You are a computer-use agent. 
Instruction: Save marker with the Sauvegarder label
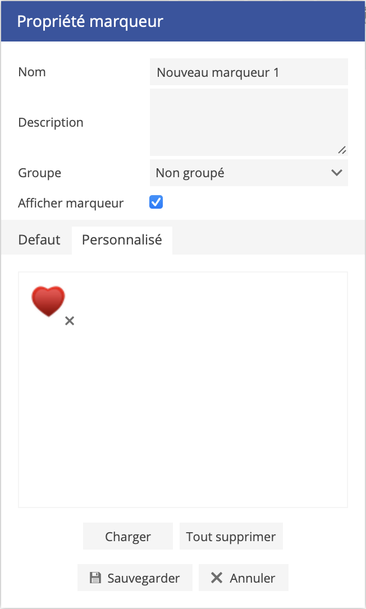point(144,578)
